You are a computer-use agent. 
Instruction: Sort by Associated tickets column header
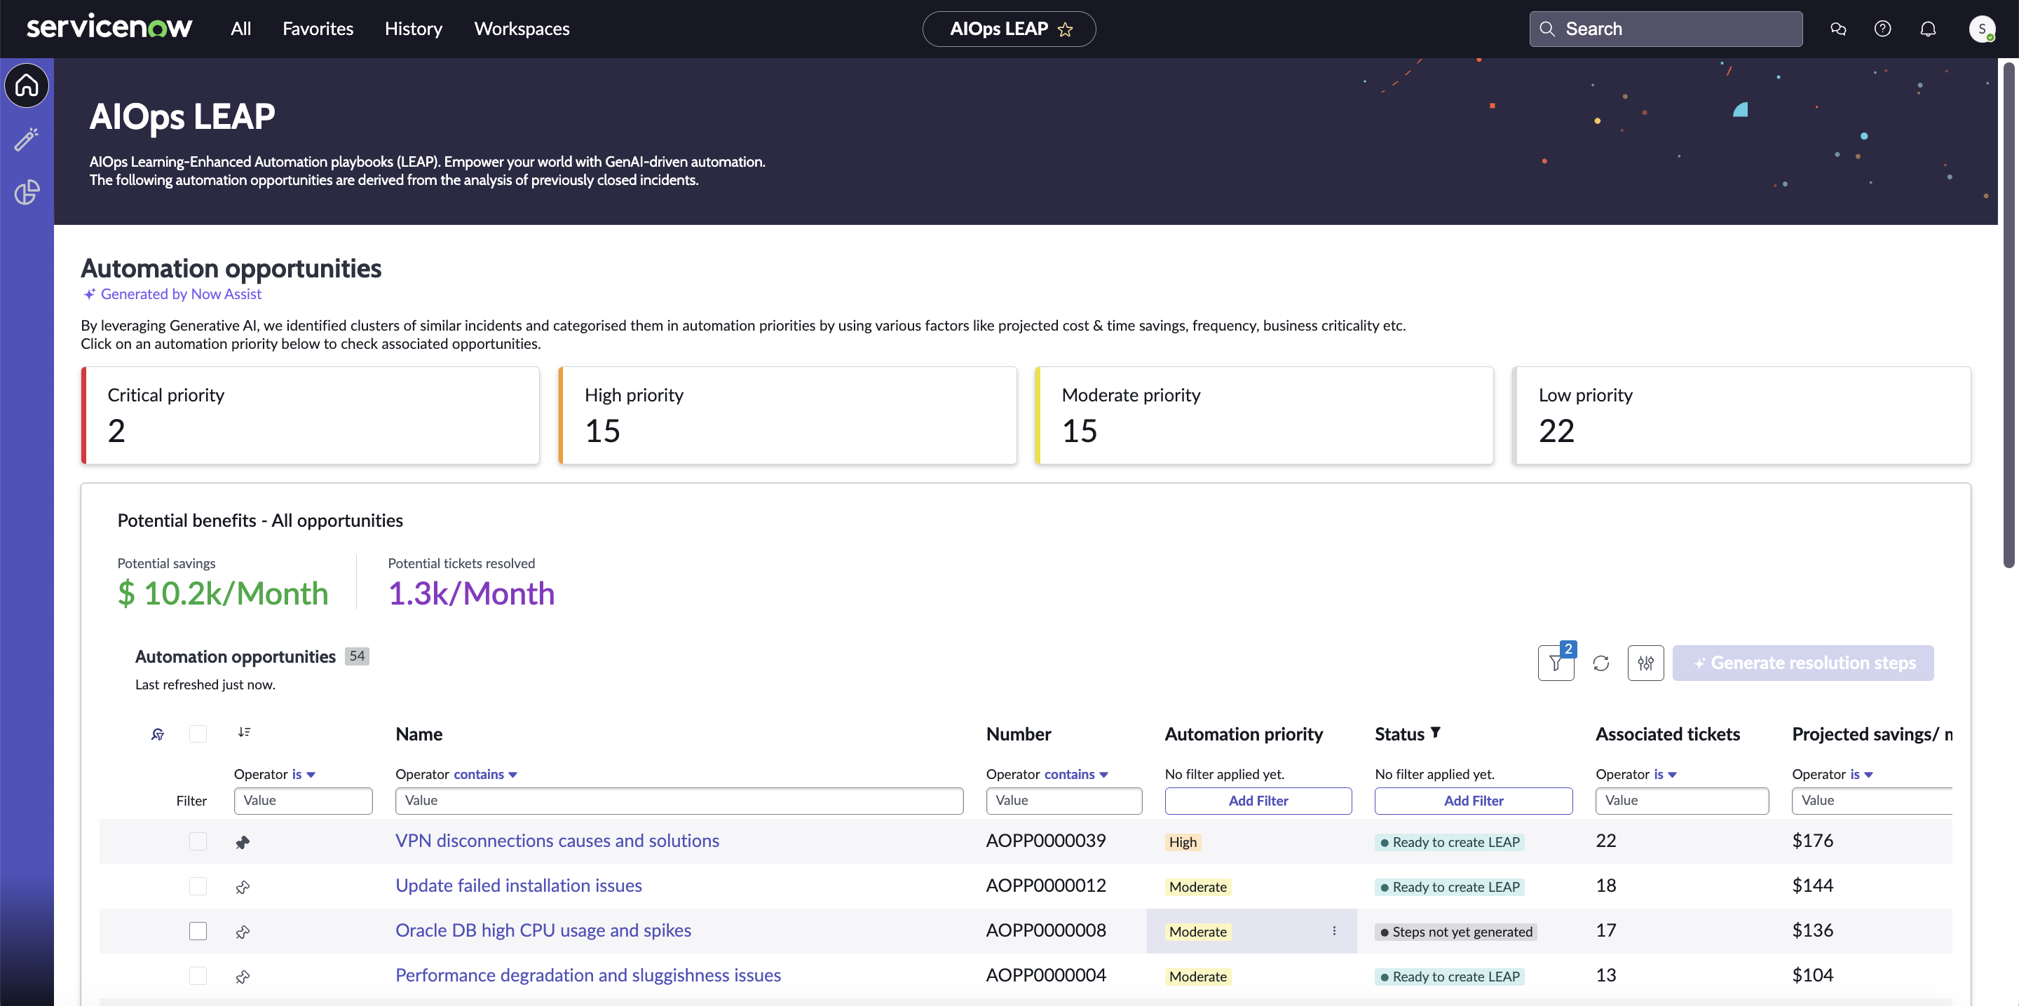1667,734
